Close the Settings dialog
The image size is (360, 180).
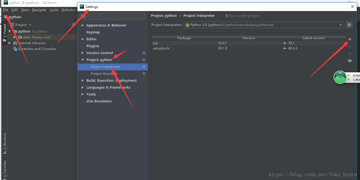coord(353,7)
